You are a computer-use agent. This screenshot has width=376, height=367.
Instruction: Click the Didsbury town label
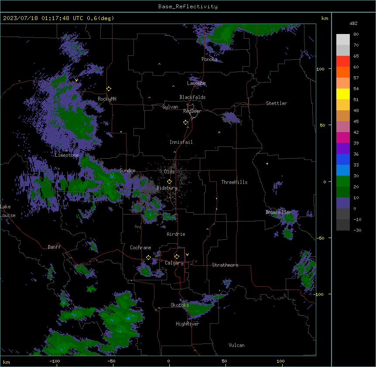tap(167, 188)
